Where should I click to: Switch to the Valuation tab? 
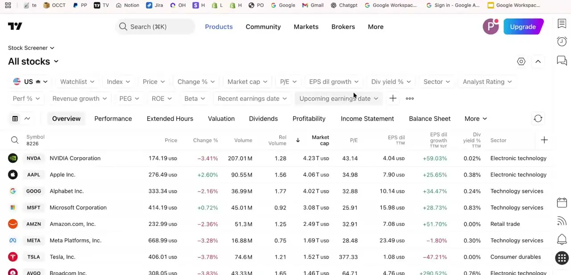tap(221, 119)
